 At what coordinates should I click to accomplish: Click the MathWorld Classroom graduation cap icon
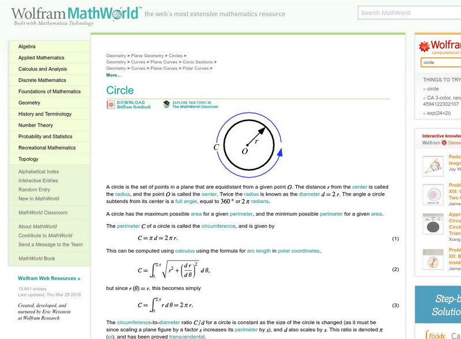[167, 104]
